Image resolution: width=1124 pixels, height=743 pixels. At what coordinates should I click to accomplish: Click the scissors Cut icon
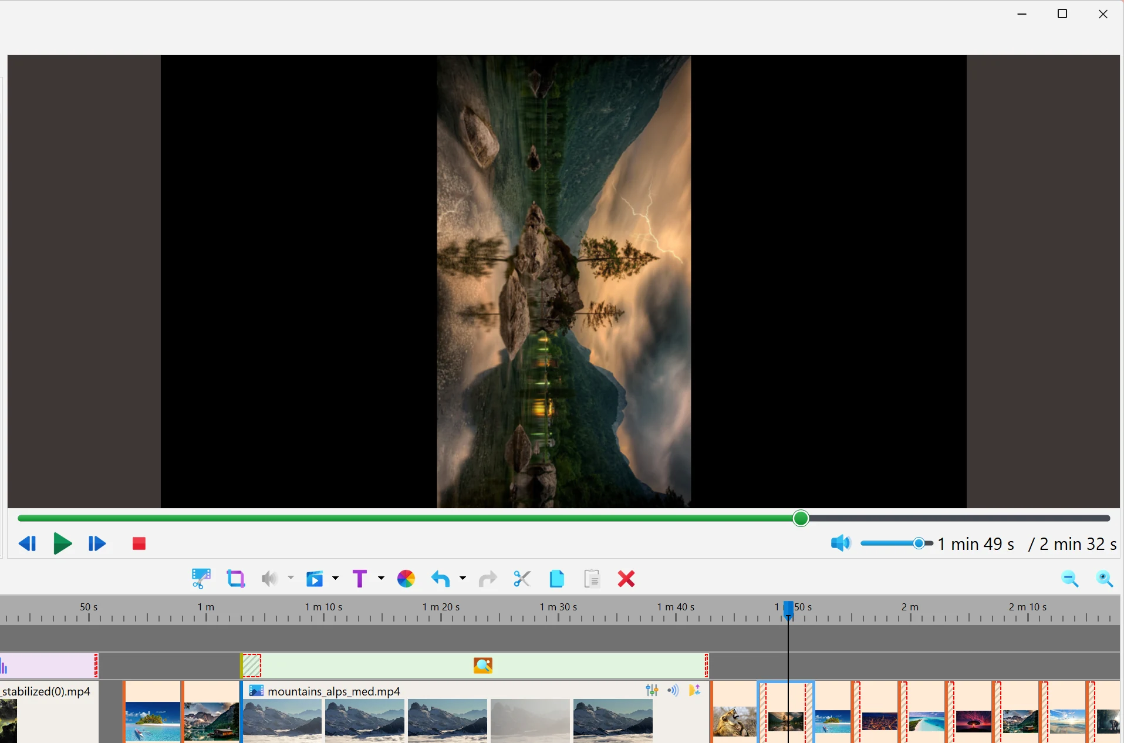[522, 579]
